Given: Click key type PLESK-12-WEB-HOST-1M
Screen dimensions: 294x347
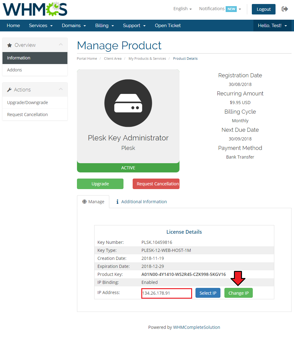Looking at the screenshot, I should (x=166, y=250).
